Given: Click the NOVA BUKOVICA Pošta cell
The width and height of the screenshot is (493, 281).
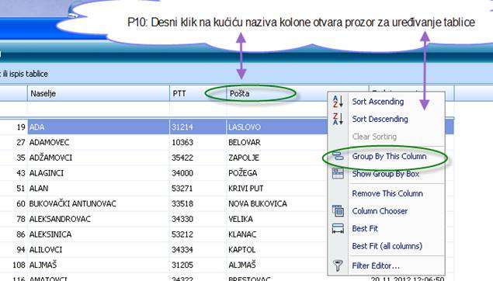Looking at the screenshot, I should tap(276, 203).
